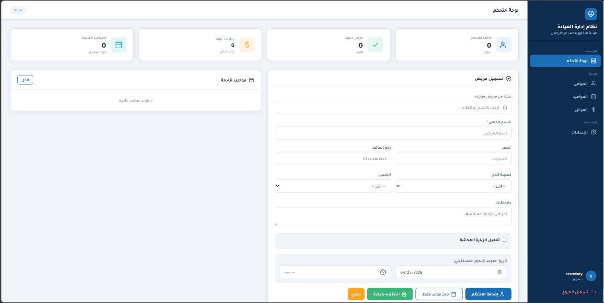Click the الكل button in upcoming appointments
The image size is (604, 303).
click(25, 80)
